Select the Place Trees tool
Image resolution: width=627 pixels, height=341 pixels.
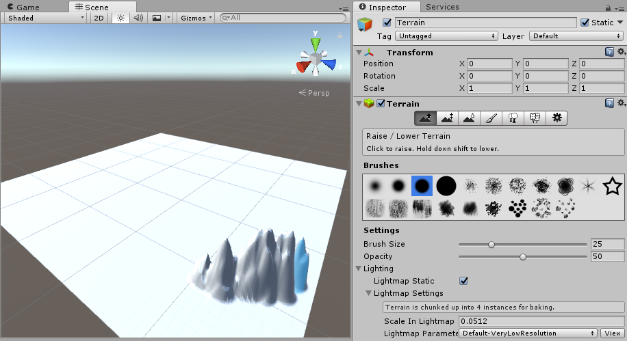pyautogui.click(x=512, y=118)
